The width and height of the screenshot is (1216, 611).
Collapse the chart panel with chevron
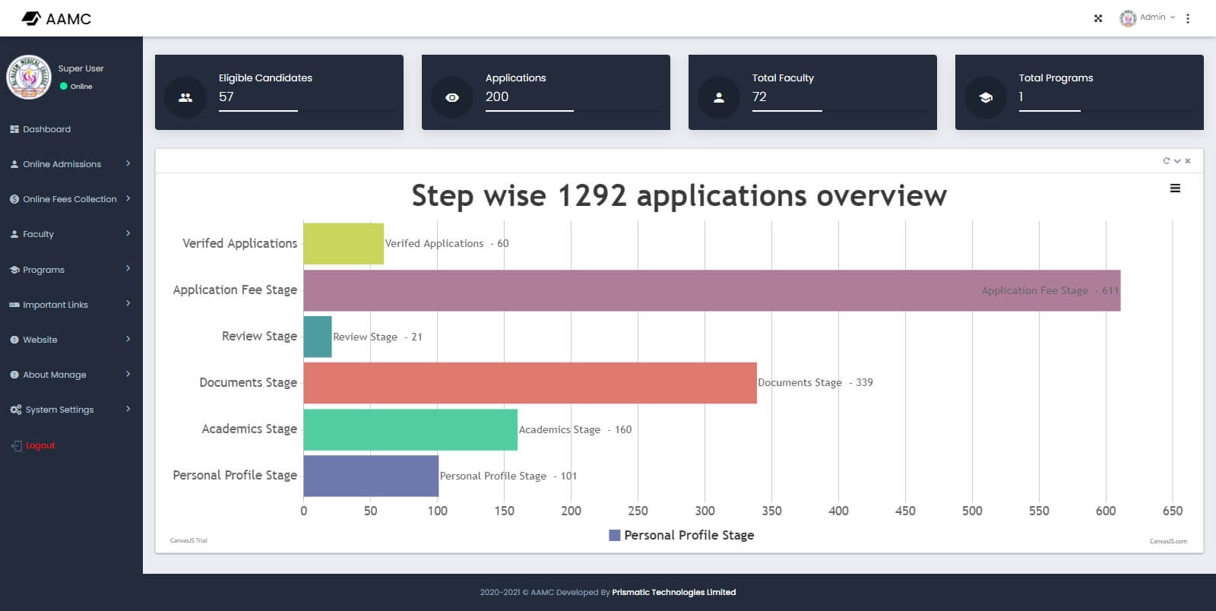pos(1177,161)
